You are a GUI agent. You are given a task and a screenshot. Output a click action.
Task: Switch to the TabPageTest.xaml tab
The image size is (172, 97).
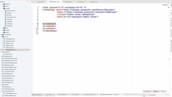[x=54, y=2]
